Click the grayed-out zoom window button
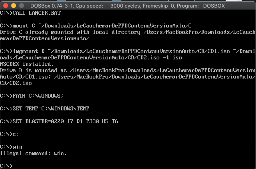The height and width of the screenshot is (169, 256). [22, 6]
